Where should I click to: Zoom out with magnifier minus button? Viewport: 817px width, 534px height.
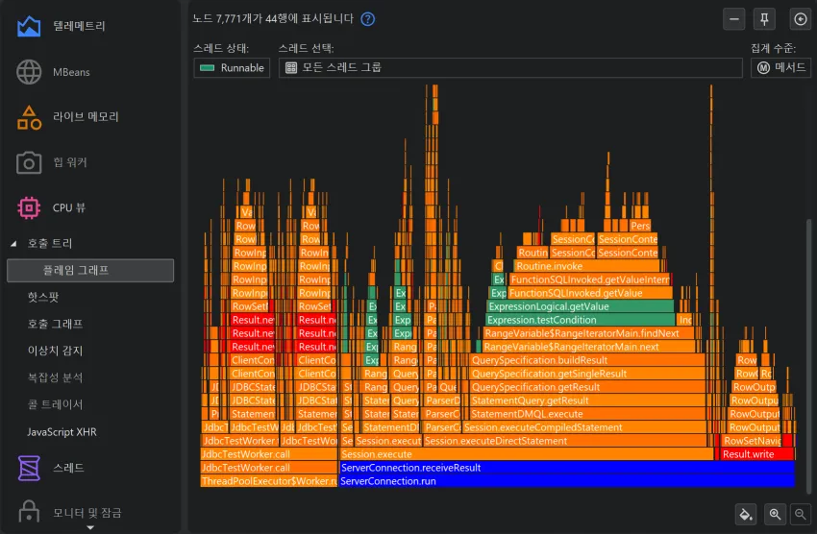click(800, 514)
